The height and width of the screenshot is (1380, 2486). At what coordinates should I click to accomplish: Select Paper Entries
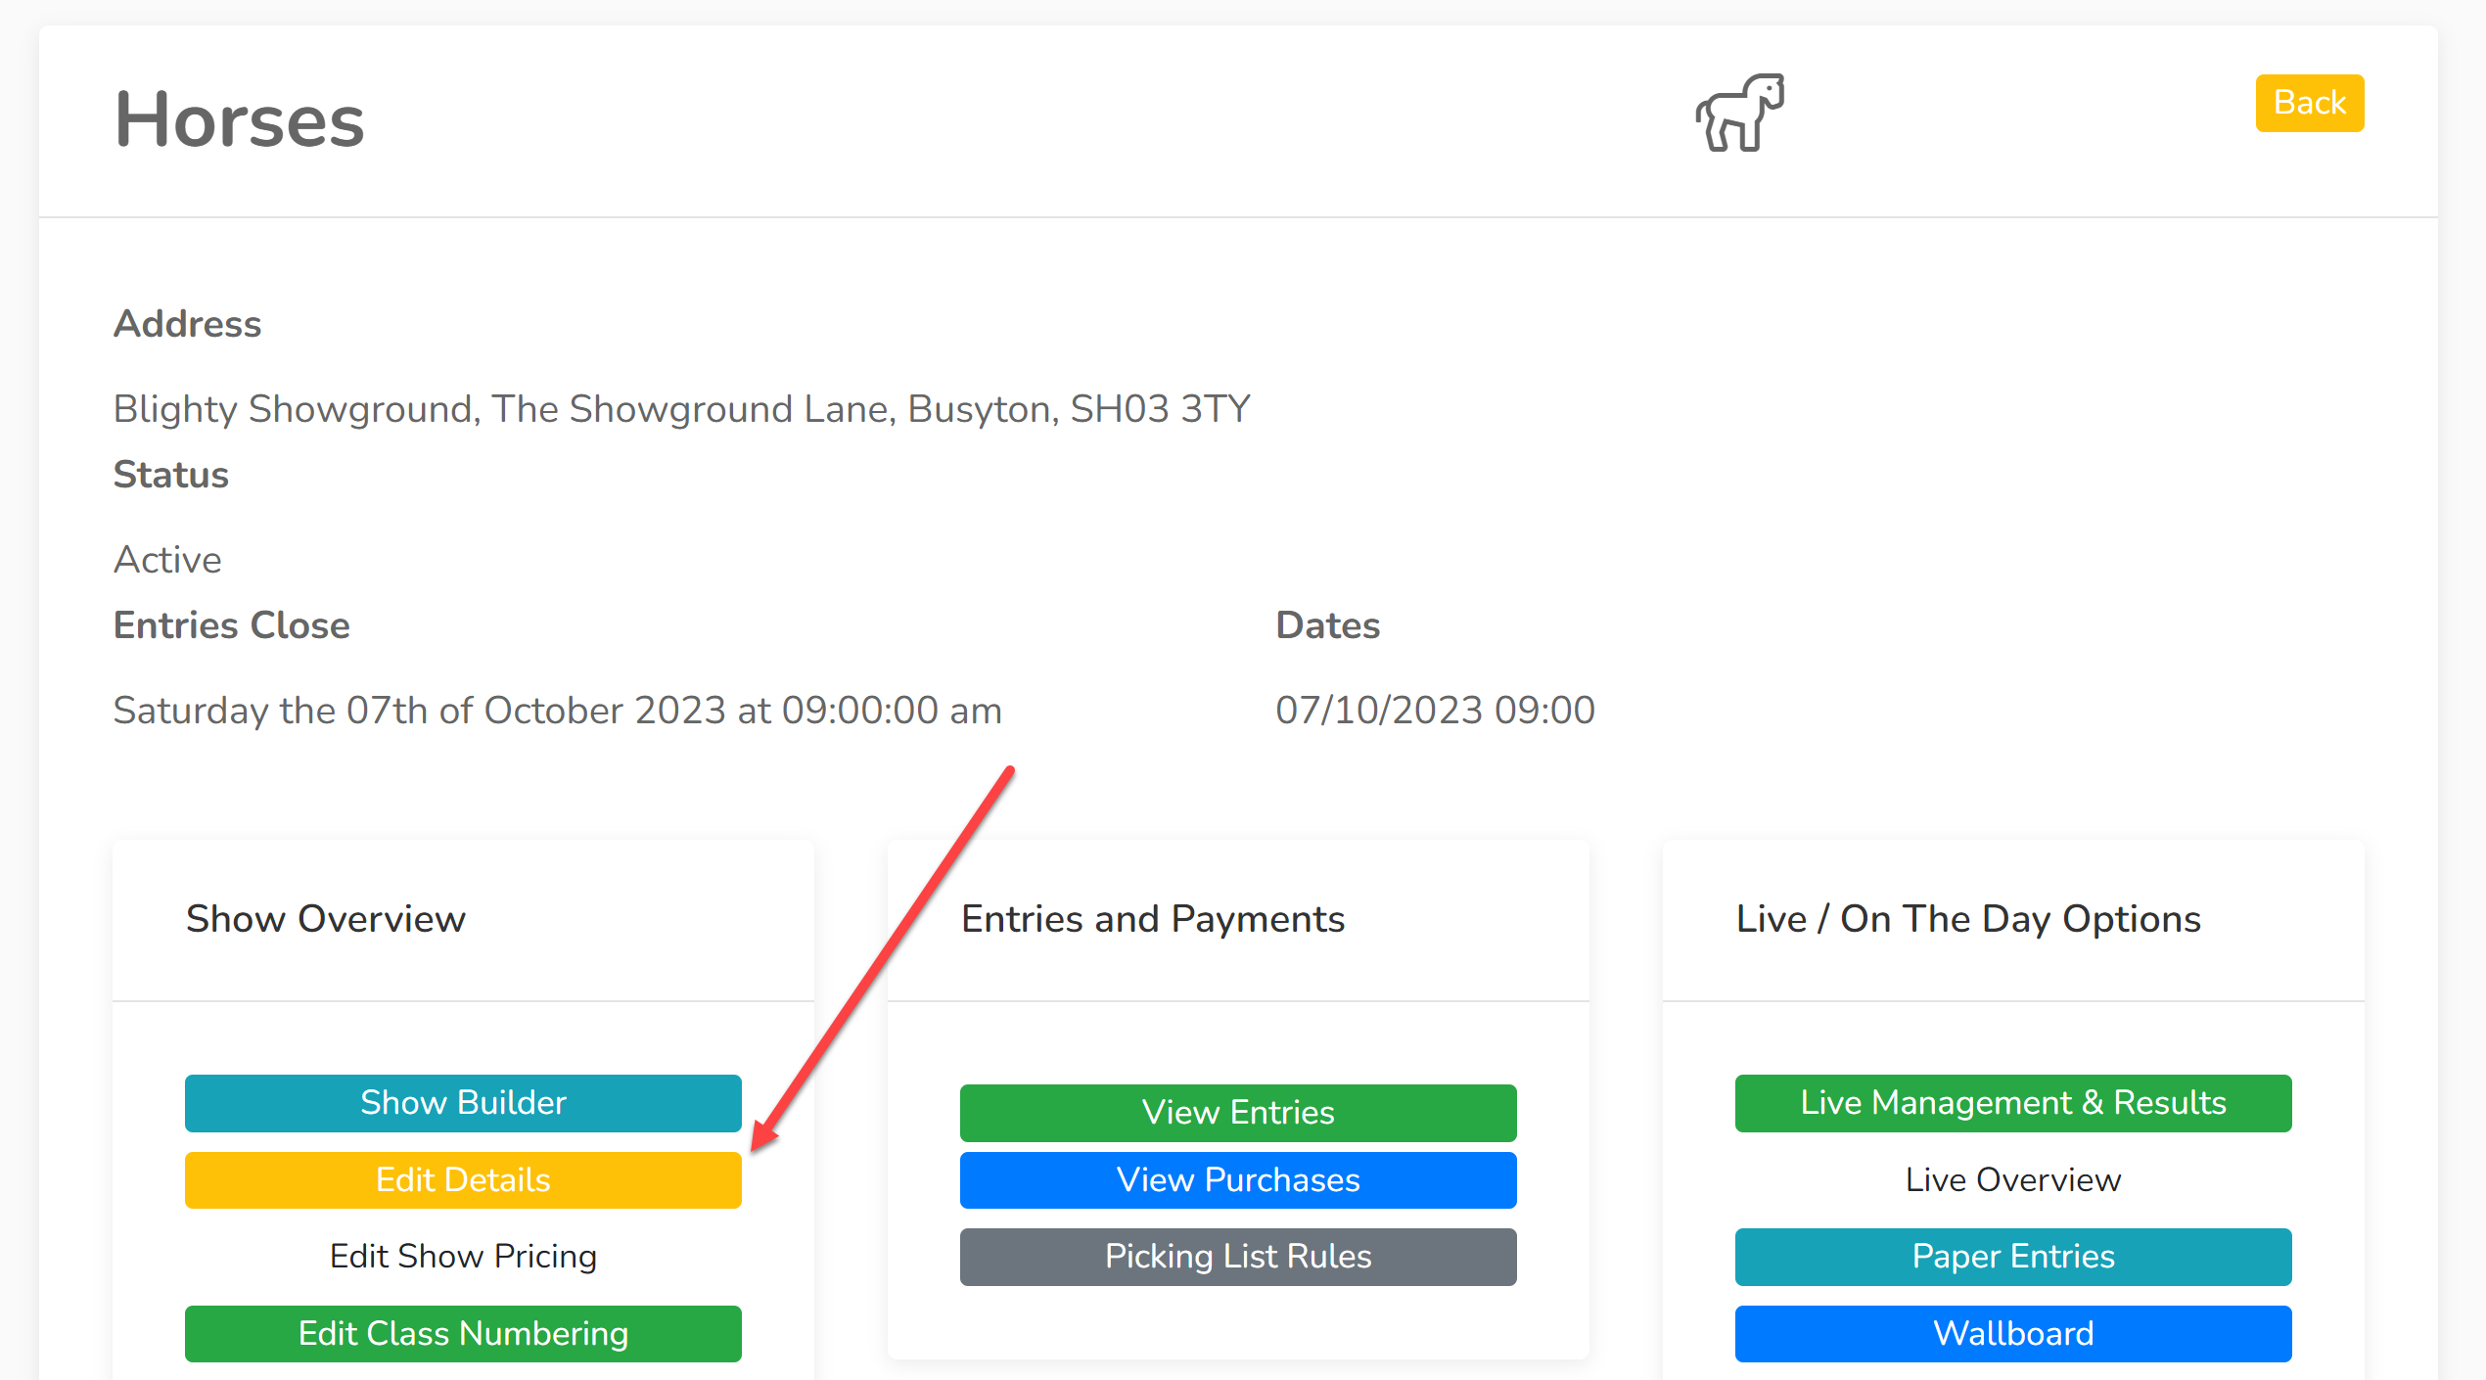coord(2013,1257)
